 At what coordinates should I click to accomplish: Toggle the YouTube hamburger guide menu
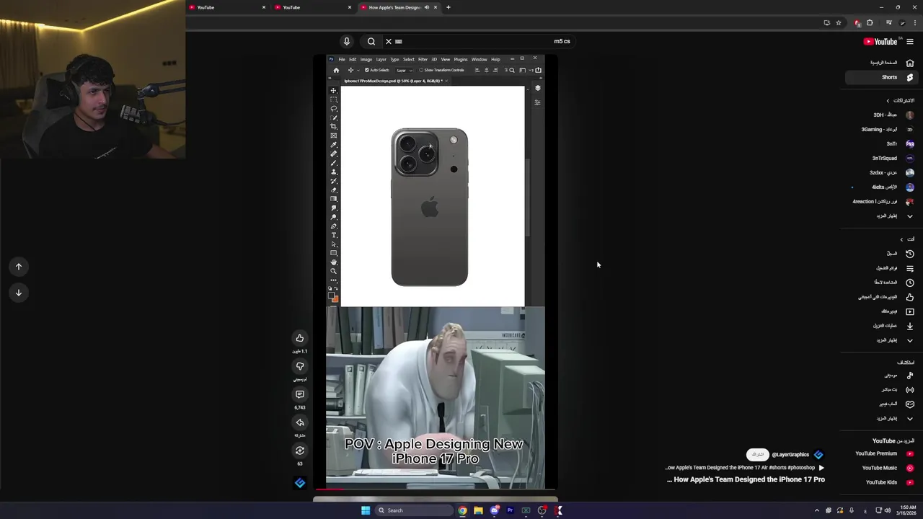[x=910, y=41]
